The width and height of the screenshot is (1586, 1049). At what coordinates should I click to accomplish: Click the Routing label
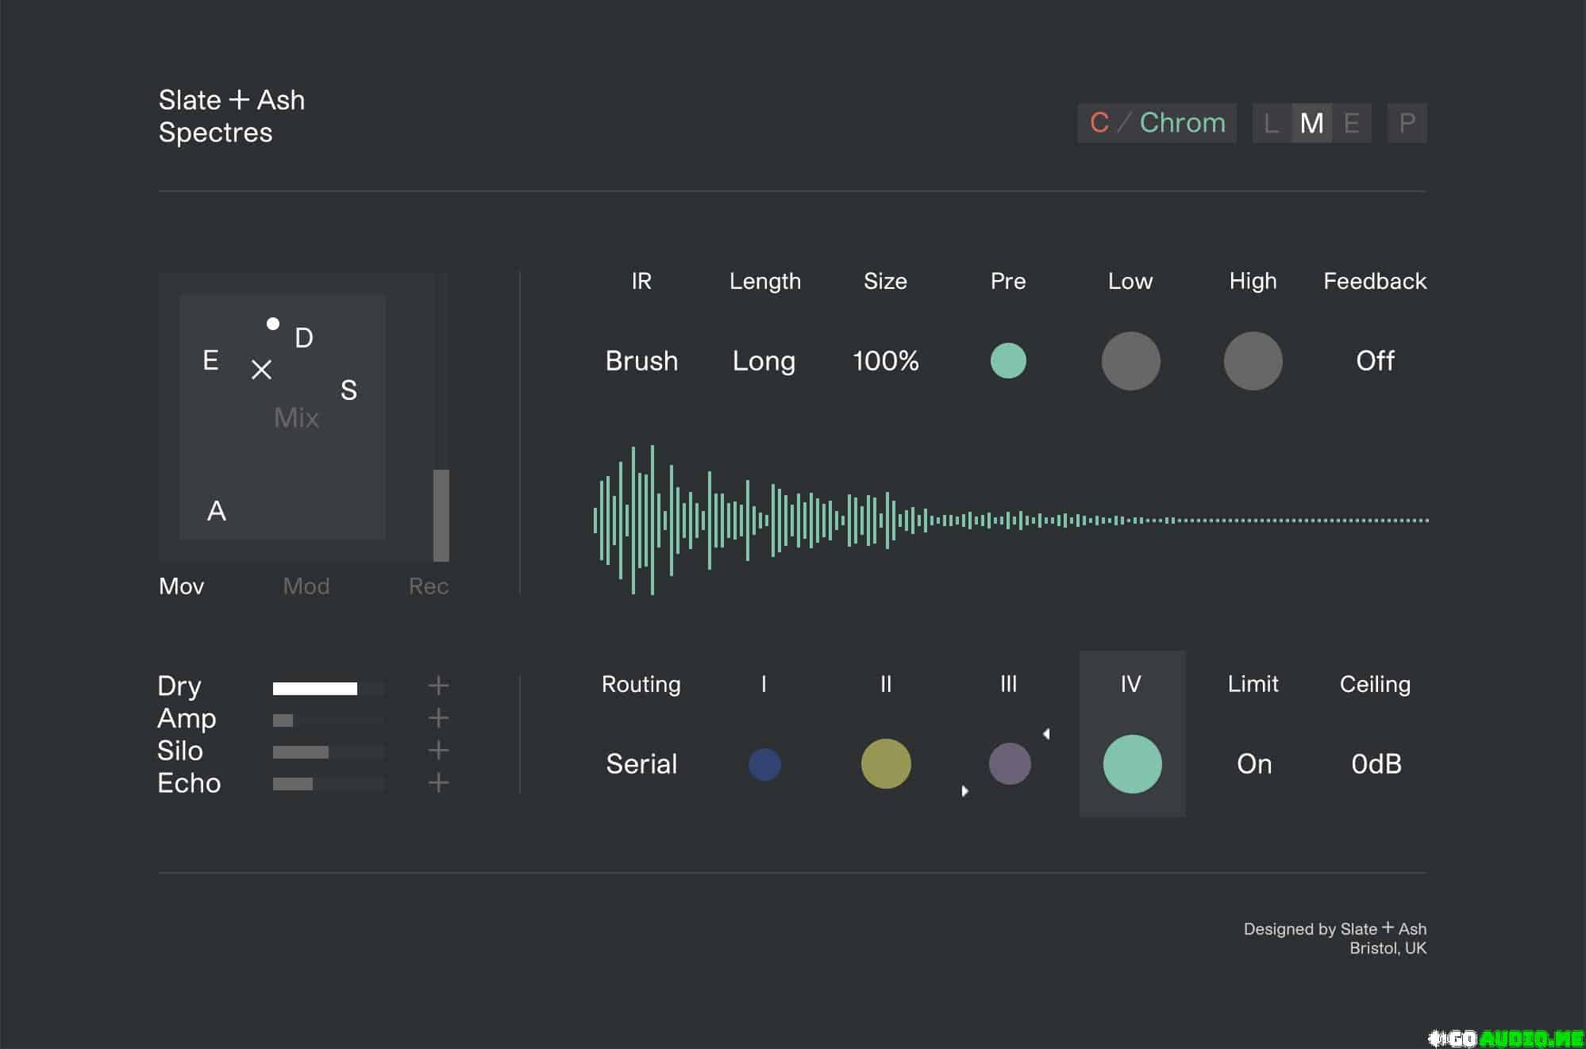[x=641, y=685]
